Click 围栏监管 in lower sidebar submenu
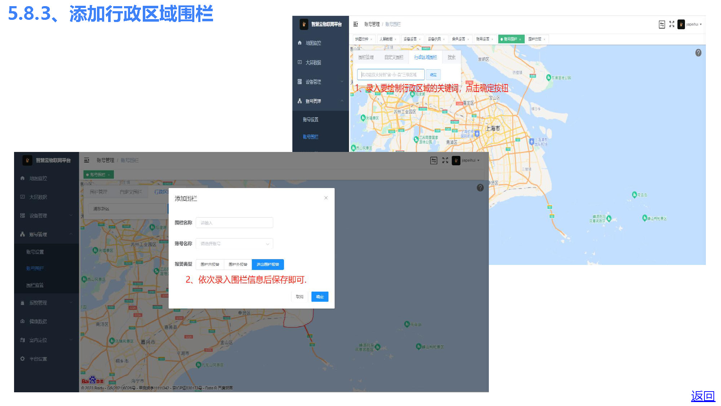The width and height of the screenshot is (721, 406). 35,285
